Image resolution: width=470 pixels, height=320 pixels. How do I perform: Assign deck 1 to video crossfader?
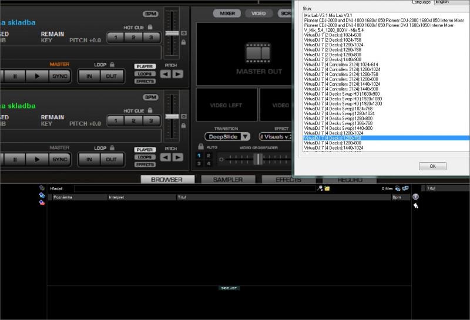pyautogui.click(x=199, y=156)
